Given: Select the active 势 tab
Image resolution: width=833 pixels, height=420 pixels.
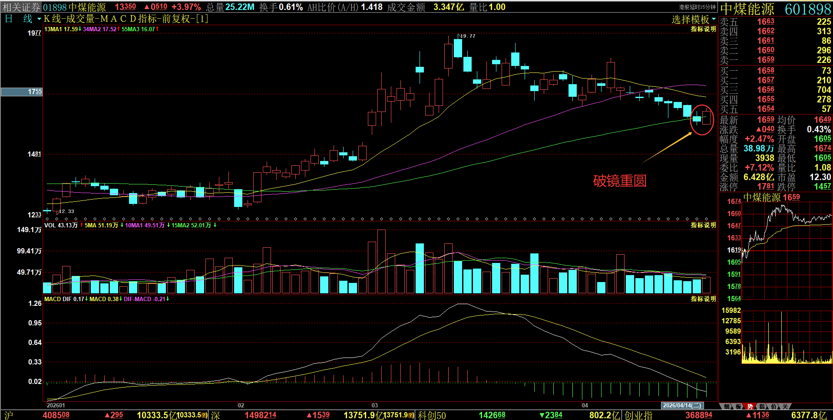Looking at the screenshot, I should pos(750,407).
